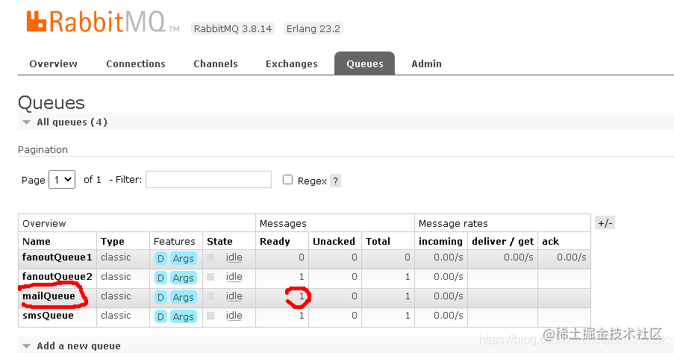Open the Page number dropdown
Image resolution: width=674 pixels, height=353 pixels.
[62, 180]
